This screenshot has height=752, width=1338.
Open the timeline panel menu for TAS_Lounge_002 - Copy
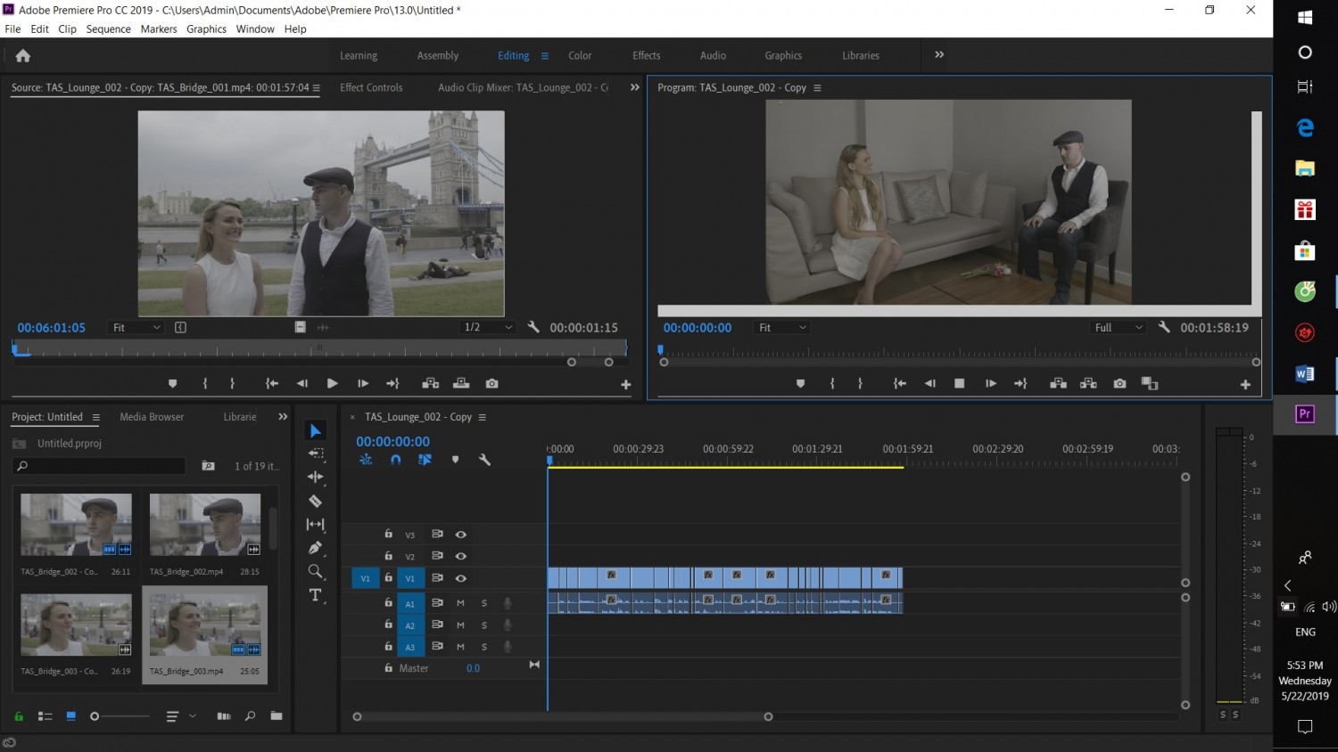coord(483,417)
